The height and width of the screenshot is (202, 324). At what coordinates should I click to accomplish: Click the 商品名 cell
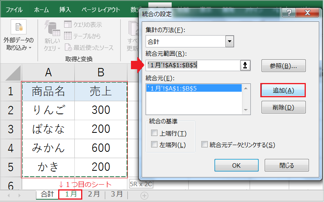[48, 91]
